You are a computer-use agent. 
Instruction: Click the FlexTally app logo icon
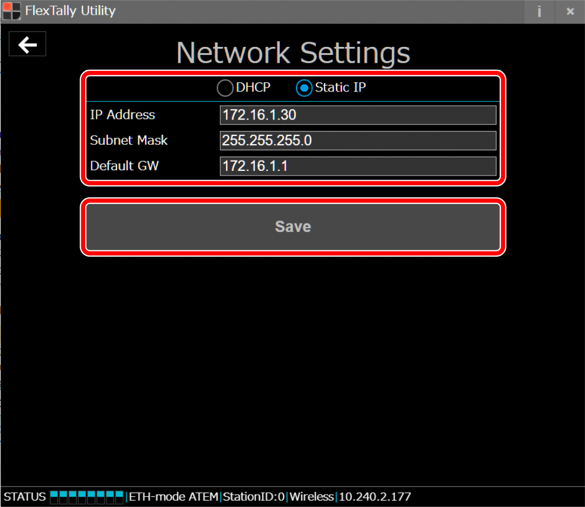point(11,11)
